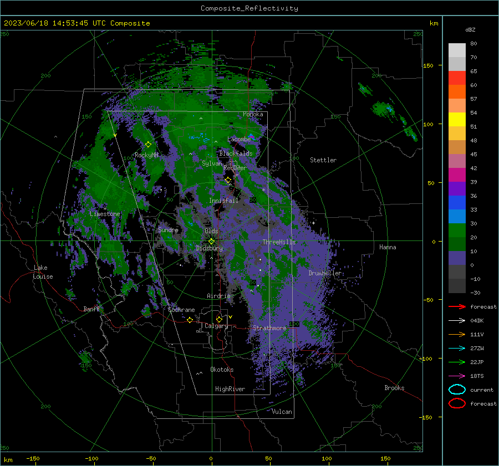499x466 pixels.
Task: Click the orange 111V arrow icon
Action: 457,334
